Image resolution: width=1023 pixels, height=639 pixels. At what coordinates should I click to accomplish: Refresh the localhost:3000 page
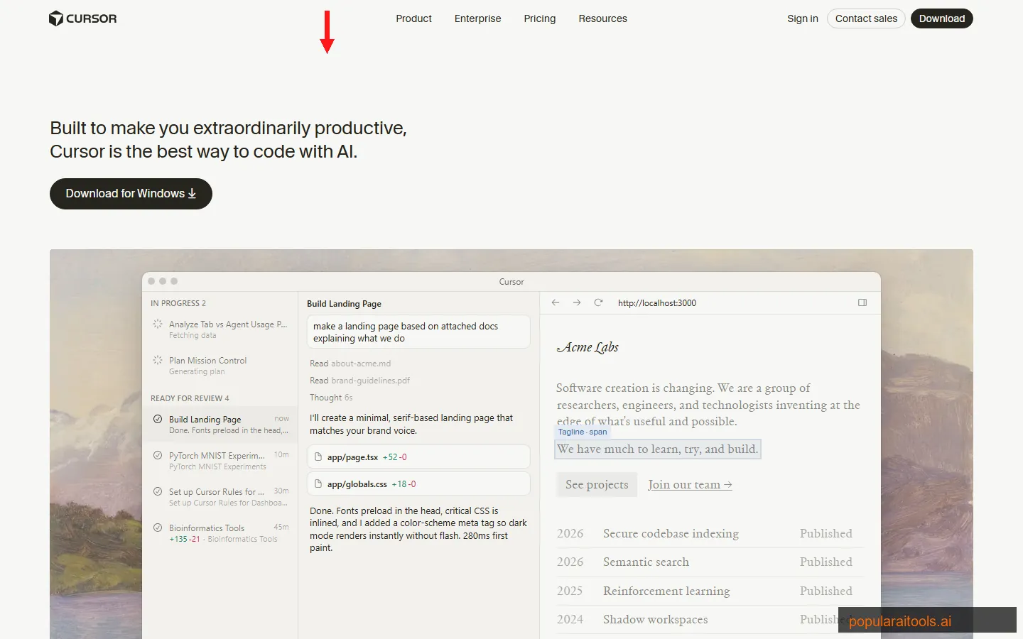(x=598, y=302)
